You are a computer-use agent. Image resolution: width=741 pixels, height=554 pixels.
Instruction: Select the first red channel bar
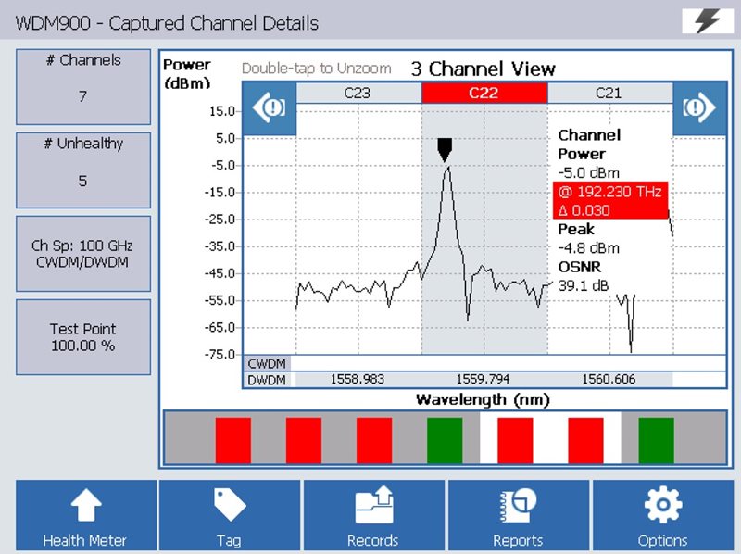click(x=233, y=440)
